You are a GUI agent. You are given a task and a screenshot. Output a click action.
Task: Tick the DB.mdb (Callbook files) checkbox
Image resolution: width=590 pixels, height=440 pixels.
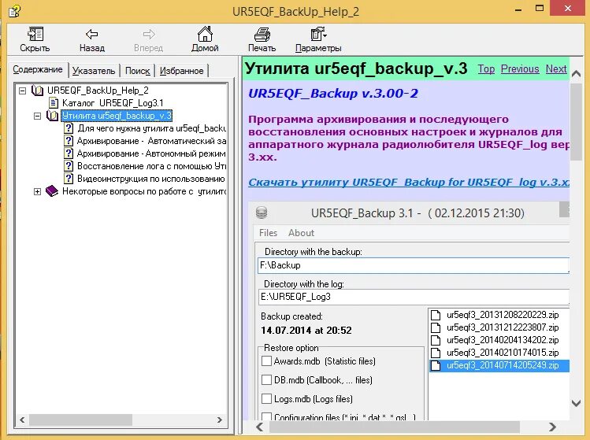(266, 380)
